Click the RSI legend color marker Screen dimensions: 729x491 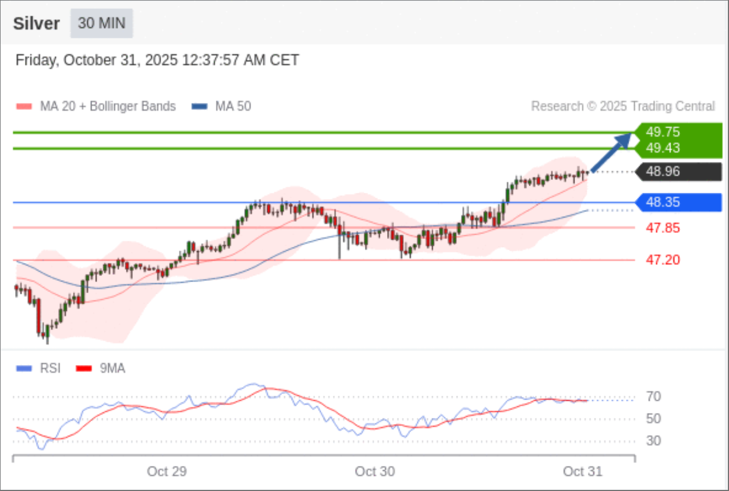point(25,368)
